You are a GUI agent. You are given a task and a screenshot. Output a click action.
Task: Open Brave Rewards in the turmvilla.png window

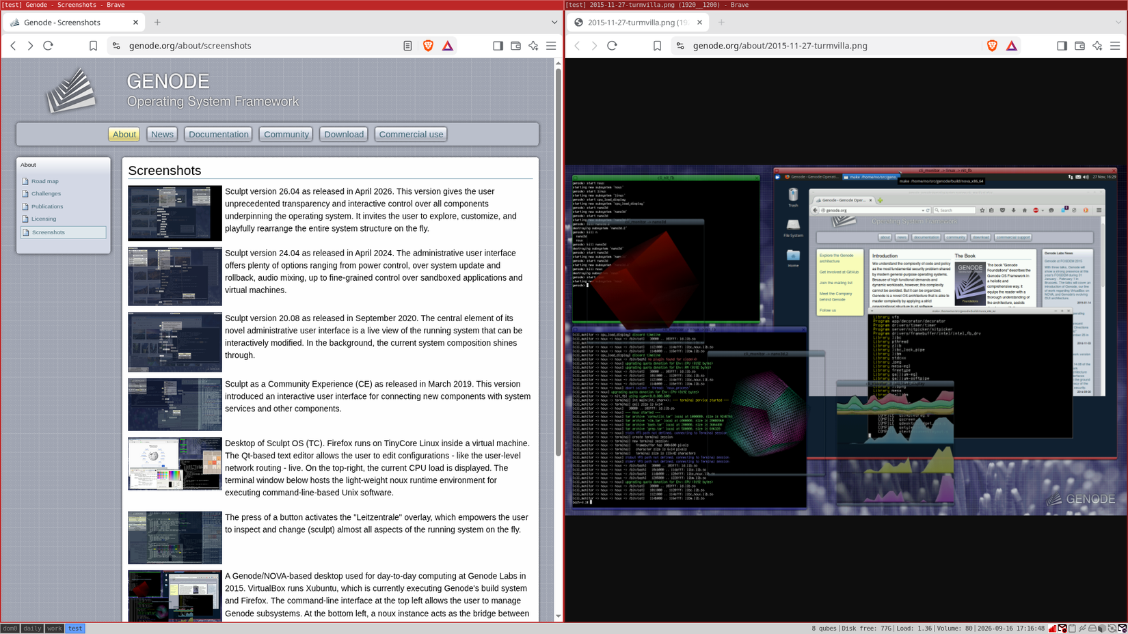[x=1012, y=46]
